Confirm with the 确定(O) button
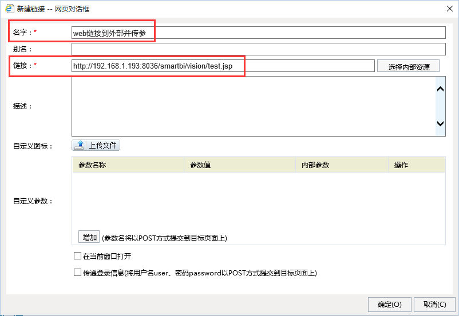 [x=390, y=305]
